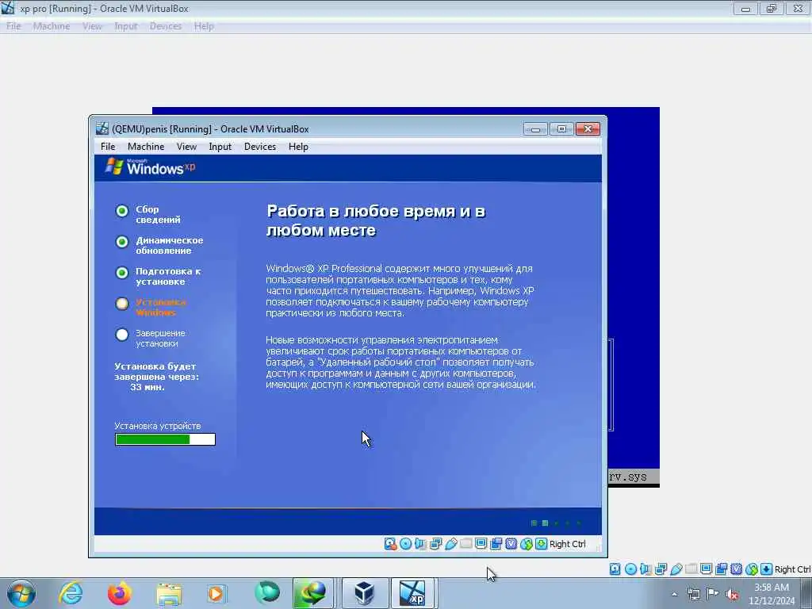Click CPU virtualization chip icon in QEMU window

pyautogui.click(x=511, y=544)
